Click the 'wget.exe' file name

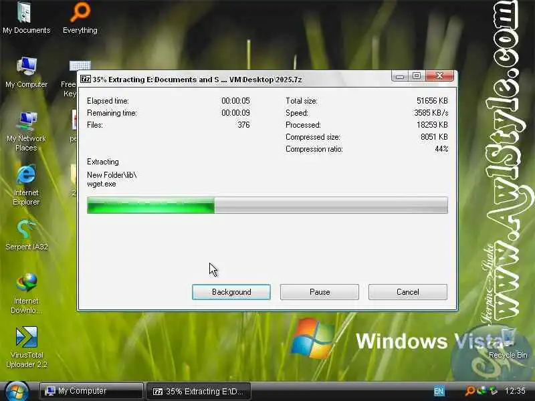102,184
